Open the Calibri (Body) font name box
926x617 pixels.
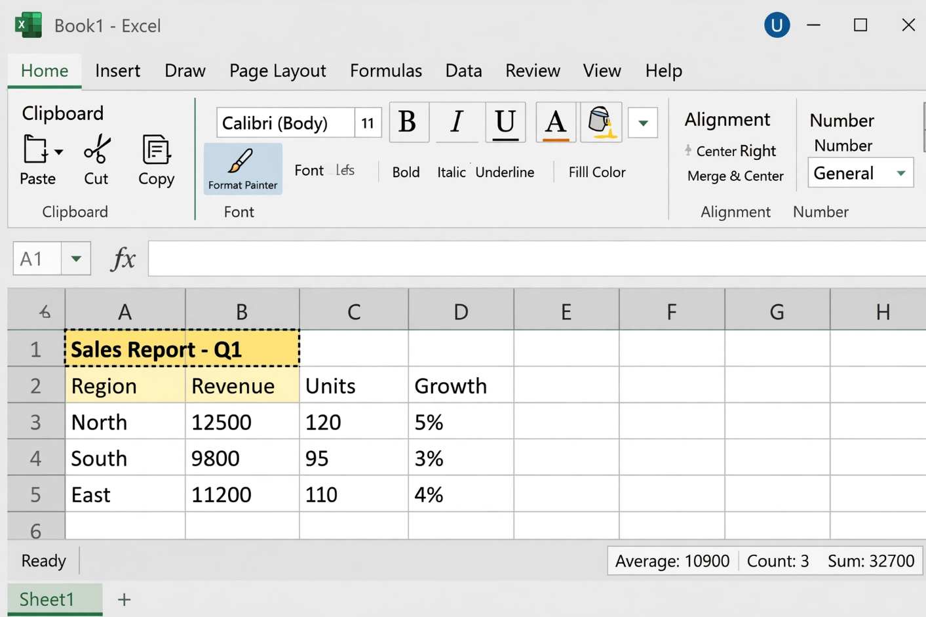[286, 123]
